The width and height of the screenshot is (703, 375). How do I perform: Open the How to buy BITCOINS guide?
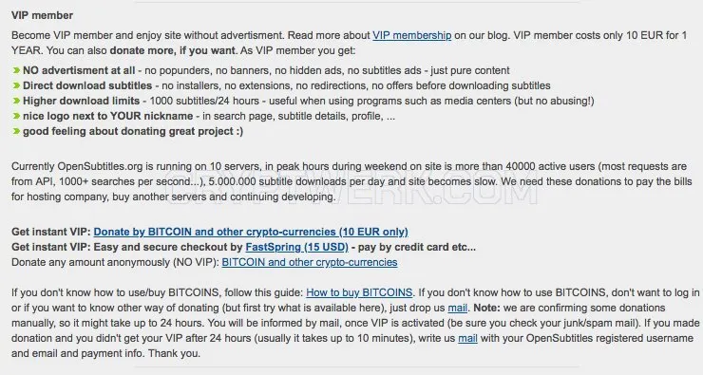click(x=359, y=292)
